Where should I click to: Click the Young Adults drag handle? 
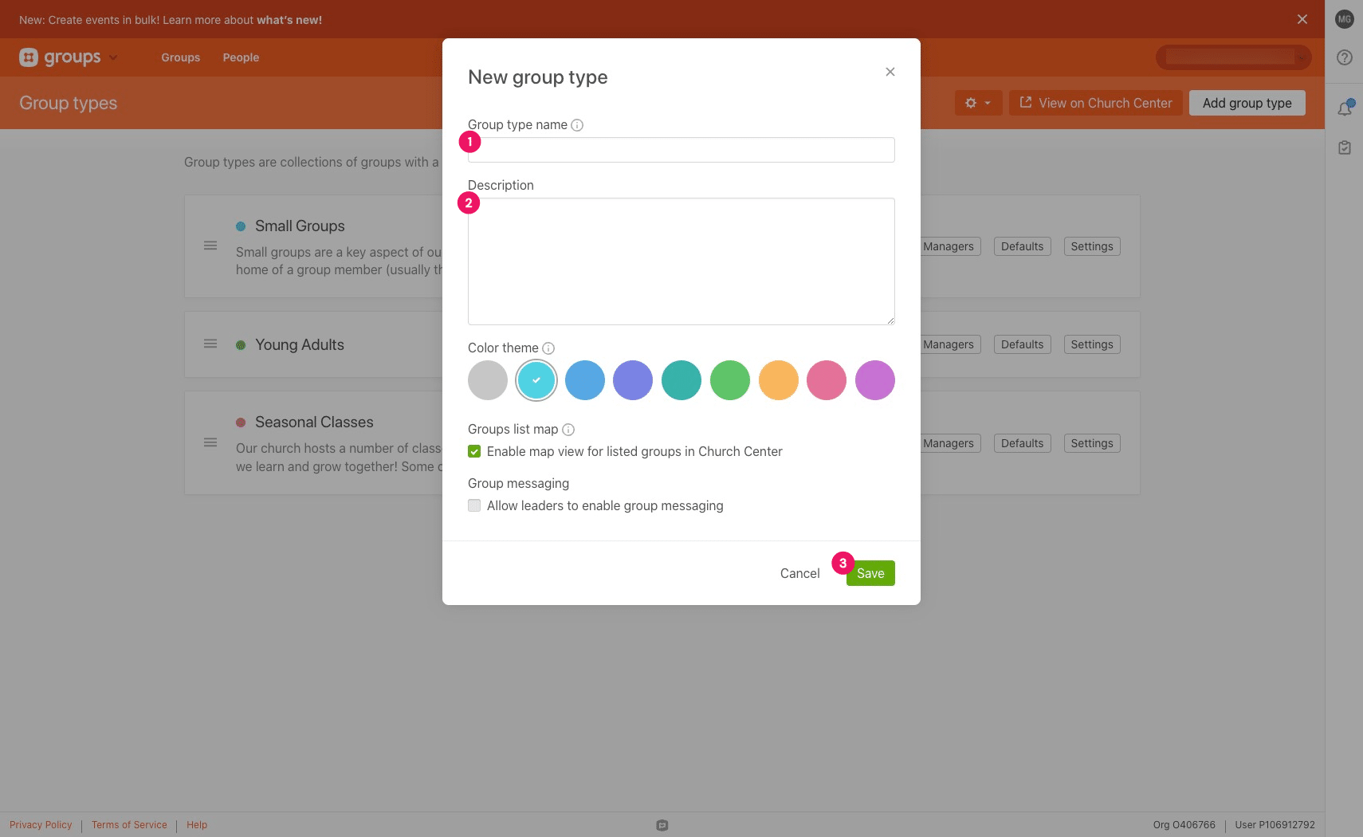[210, 344]
